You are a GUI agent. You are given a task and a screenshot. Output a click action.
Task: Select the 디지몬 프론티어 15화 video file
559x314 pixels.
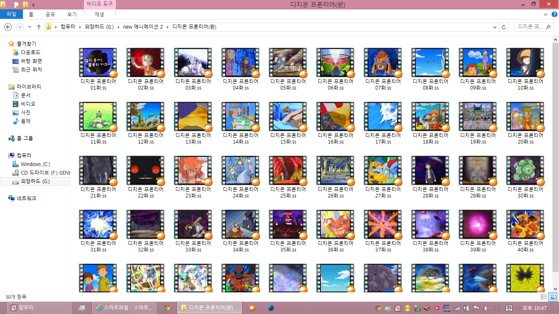(288, 123)
